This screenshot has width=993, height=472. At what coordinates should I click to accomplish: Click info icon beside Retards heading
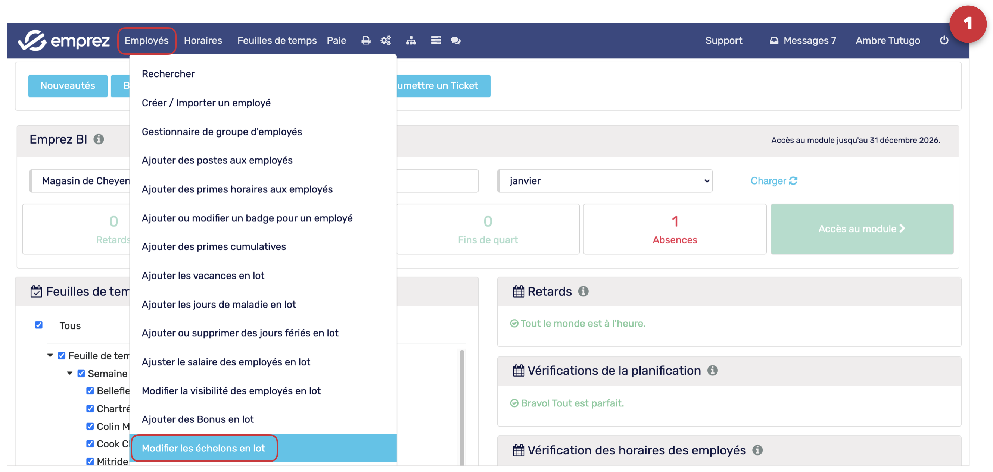(x=583, y=292)
